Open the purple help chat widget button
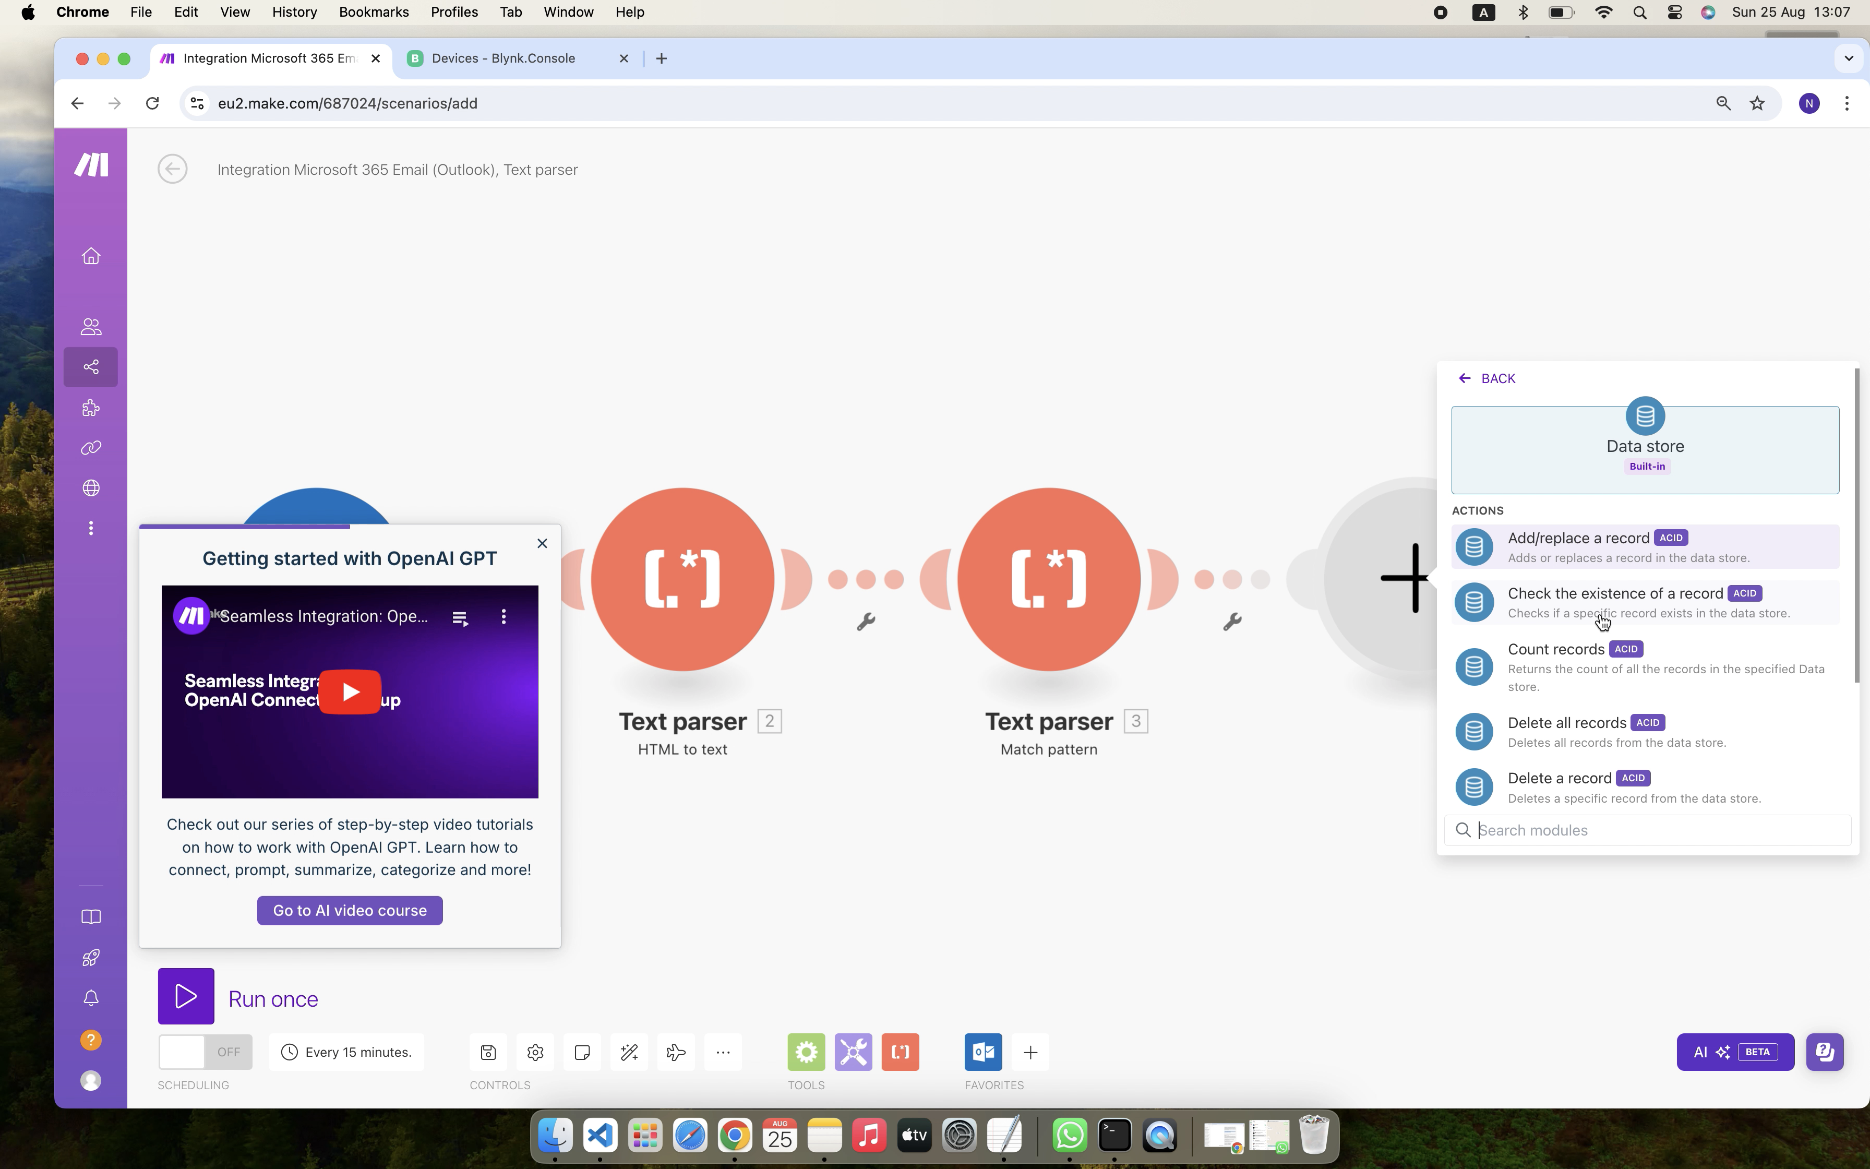This screenshot has width=1870, height=1169. [1825, 1052]
